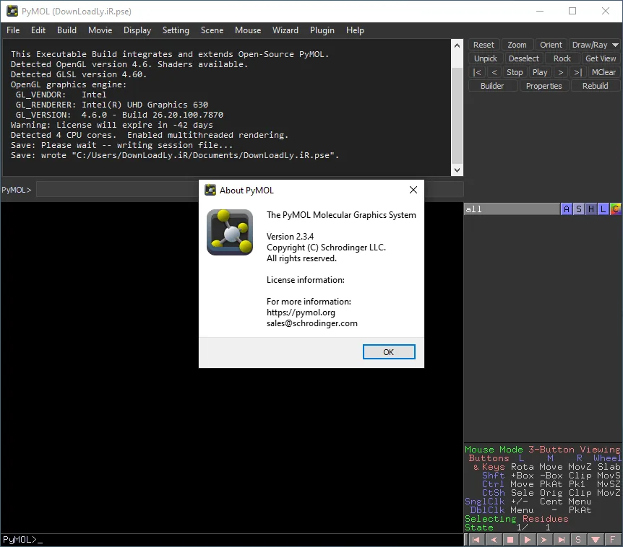Viewport: 623px width, 547px height.
Task: Click OK in the About PyMOL dialog
Action: tap(389, 352)
